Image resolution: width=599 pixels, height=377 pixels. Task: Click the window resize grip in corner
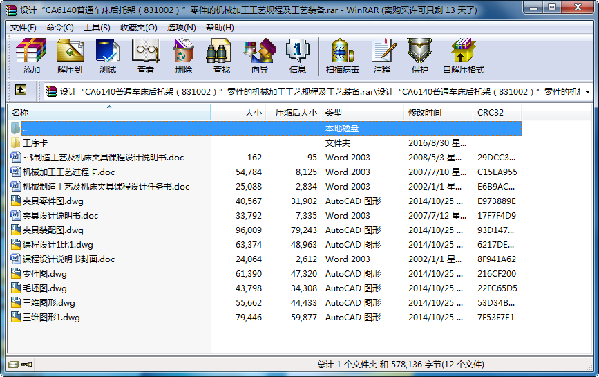(589, 368)
